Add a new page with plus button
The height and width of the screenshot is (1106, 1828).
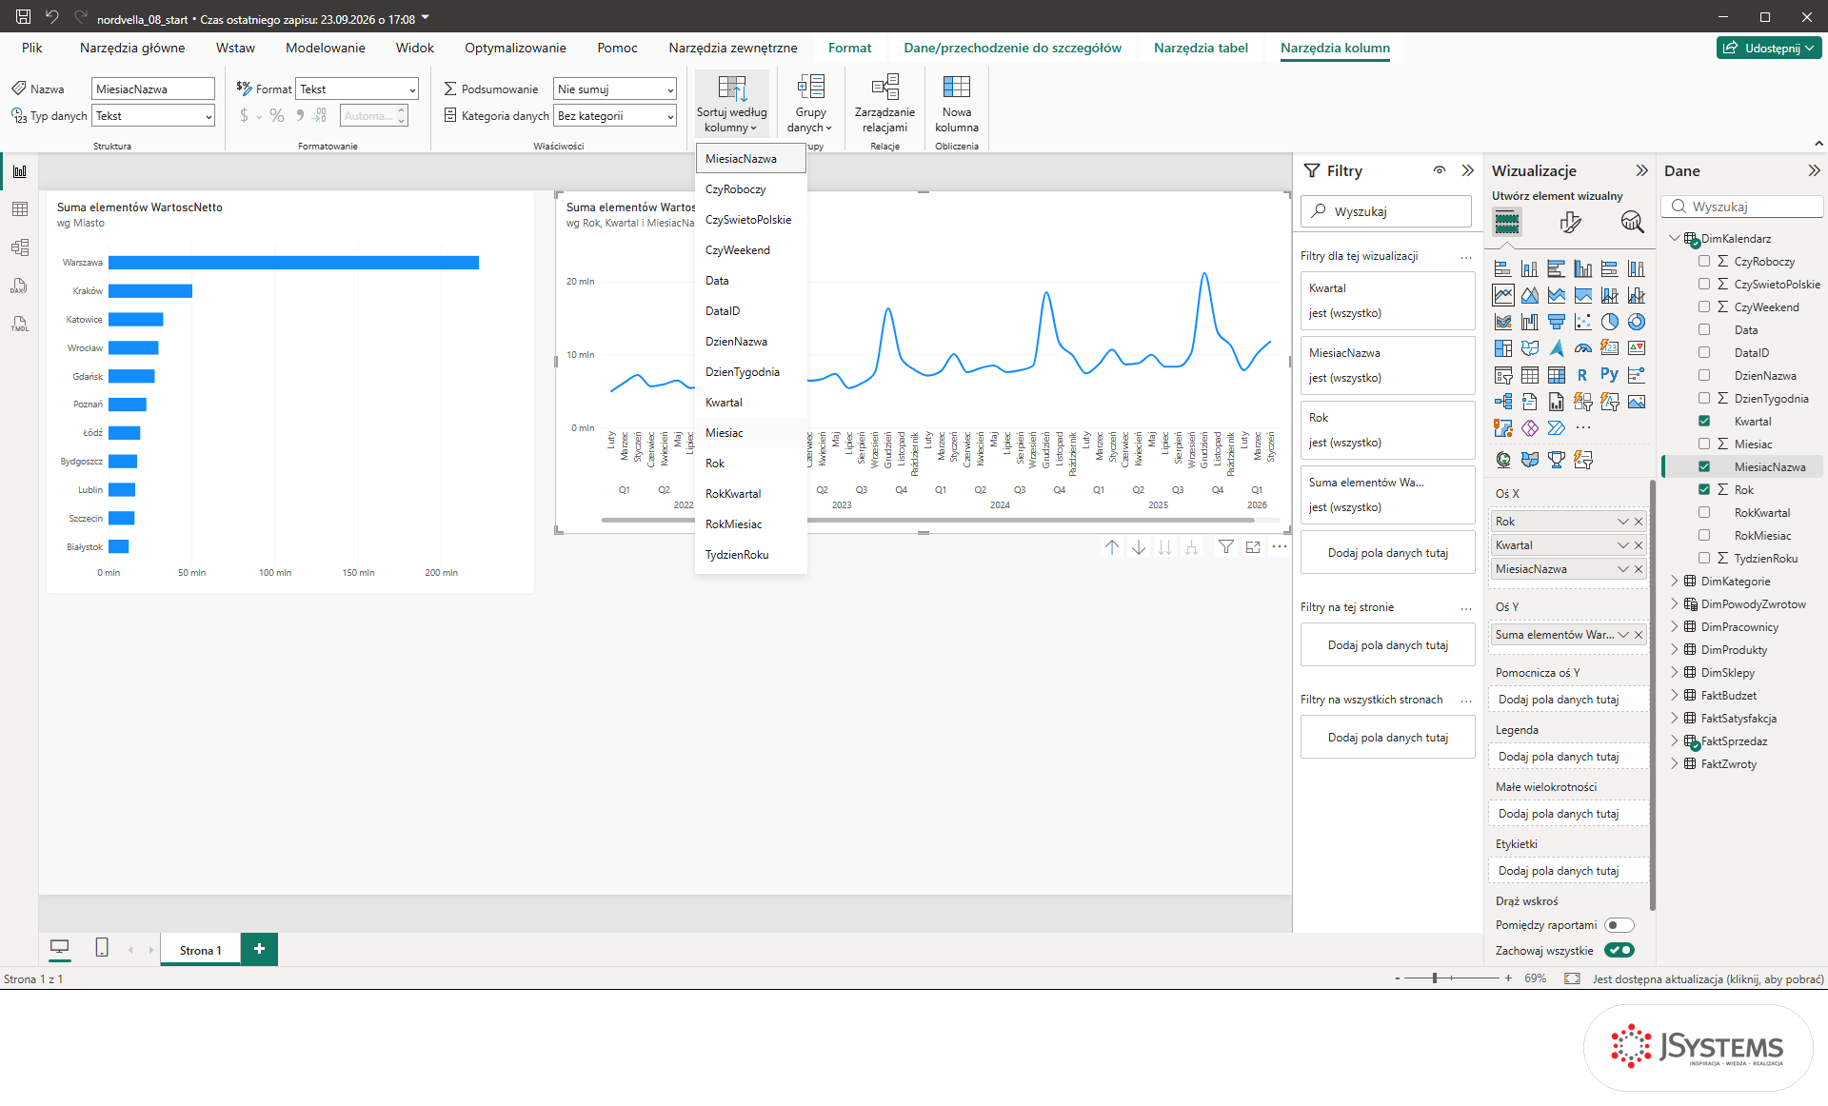(259, 949)
